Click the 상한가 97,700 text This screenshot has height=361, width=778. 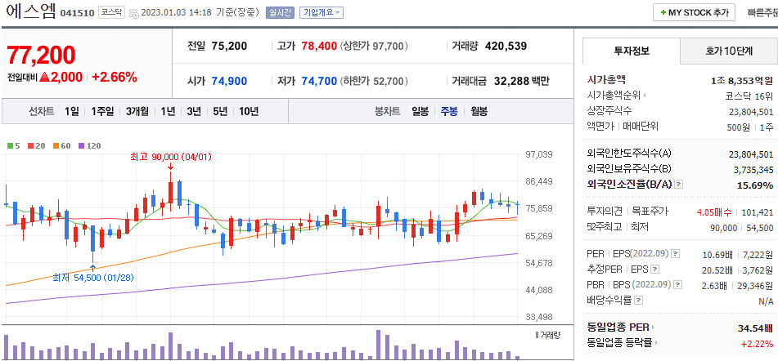374,47
